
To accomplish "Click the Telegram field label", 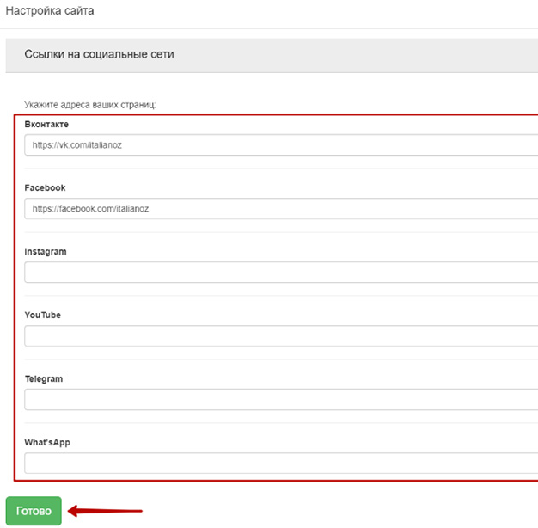I will click(x=44, y=379).
